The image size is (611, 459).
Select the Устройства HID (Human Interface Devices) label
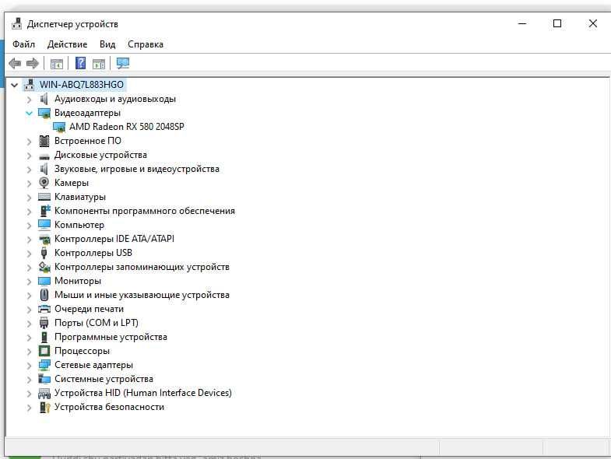[x=143, y=393]
